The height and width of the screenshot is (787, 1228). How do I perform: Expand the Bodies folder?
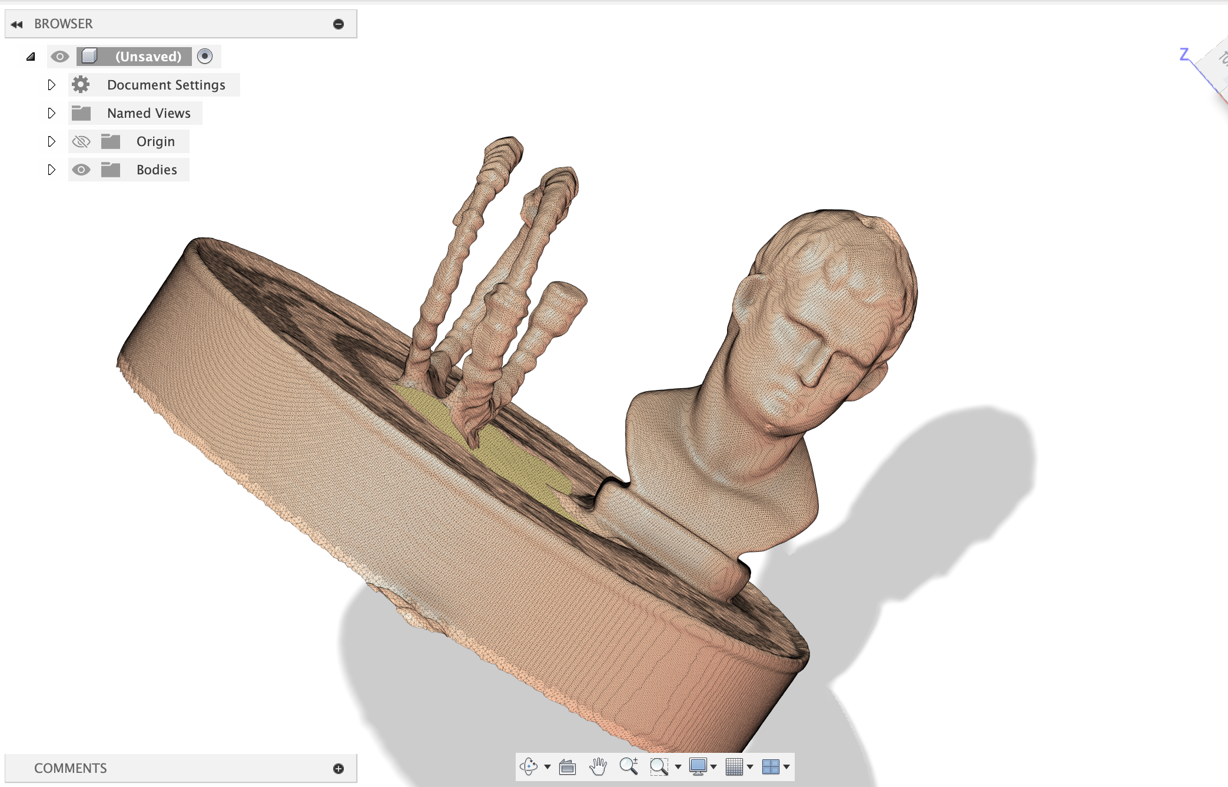coord(51,170)
